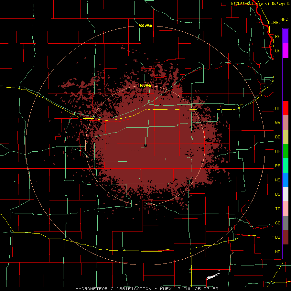
Task: Click the HYDROMETEOR CLASSIFICATION title text
Action: [113, 289]
